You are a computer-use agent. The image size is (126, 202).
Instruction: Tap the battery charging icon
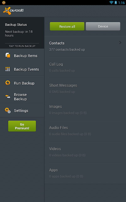(x=116, y=3)
